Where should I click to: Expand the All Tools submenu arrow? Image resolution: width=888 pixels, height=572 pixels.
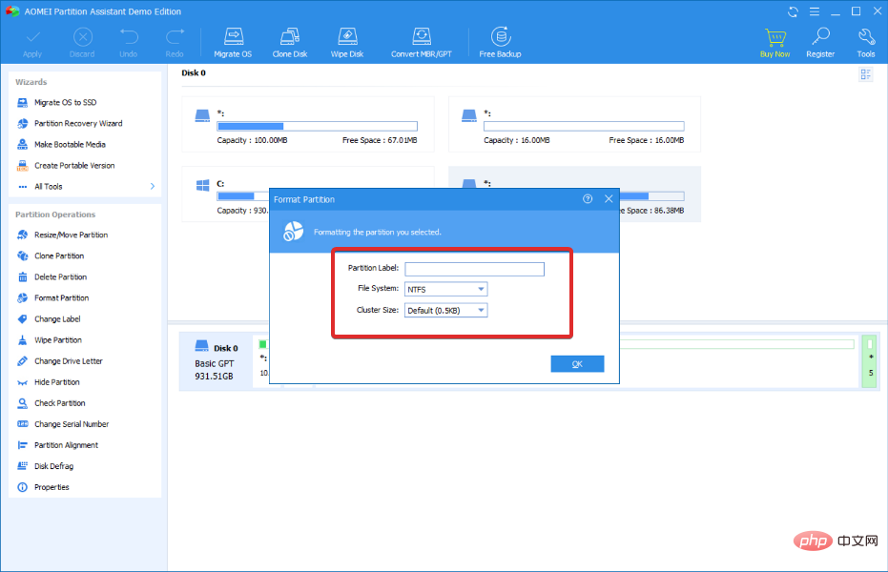pyautogui.click(x=153, y=187)
